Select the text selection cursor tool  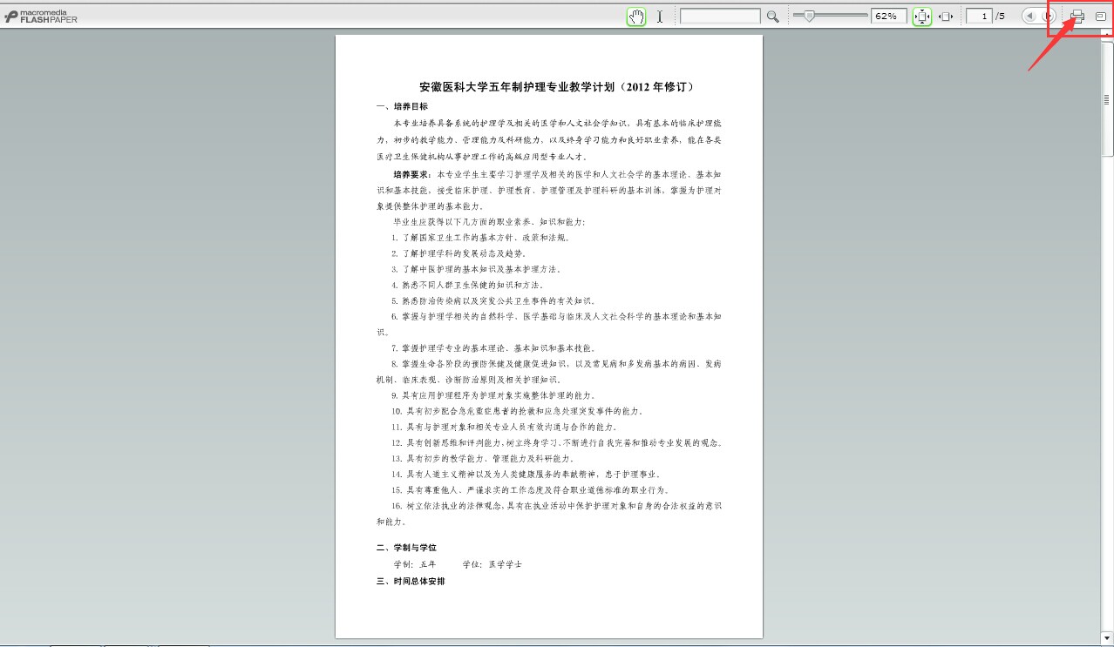pos(660,17)
